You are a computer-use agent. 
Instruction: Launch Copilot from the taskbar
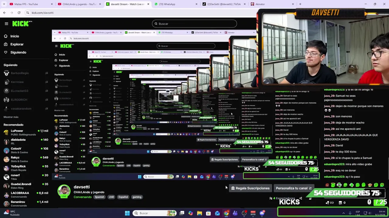[191, 213]
